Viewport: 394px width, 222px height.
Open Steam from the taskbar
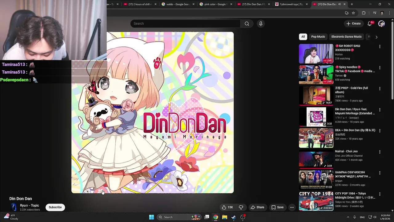234,217
